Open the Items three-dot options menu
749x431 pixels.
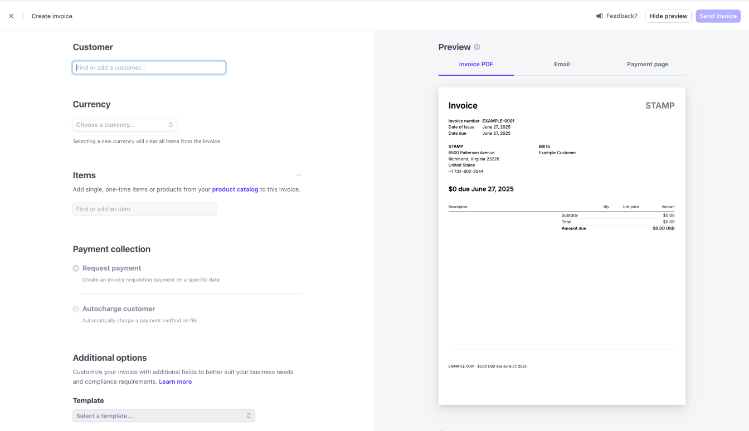coord(299,175)
